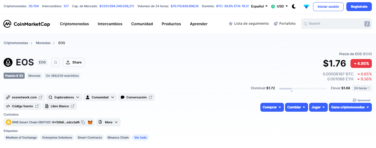Click the 24 hour volume value

(185, 6)
